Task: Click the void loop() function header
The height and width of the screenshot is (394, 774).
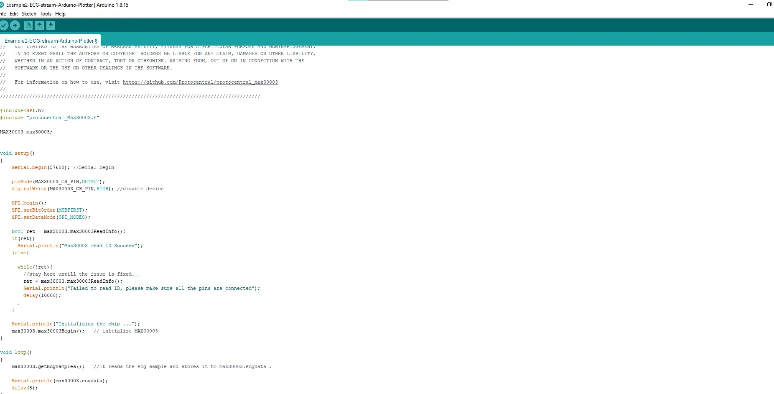Action: coord(16,353)
